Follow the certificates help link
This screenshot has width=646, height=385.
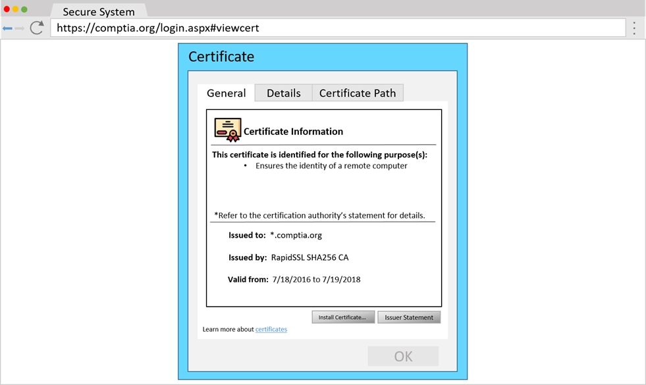[271, 329]
